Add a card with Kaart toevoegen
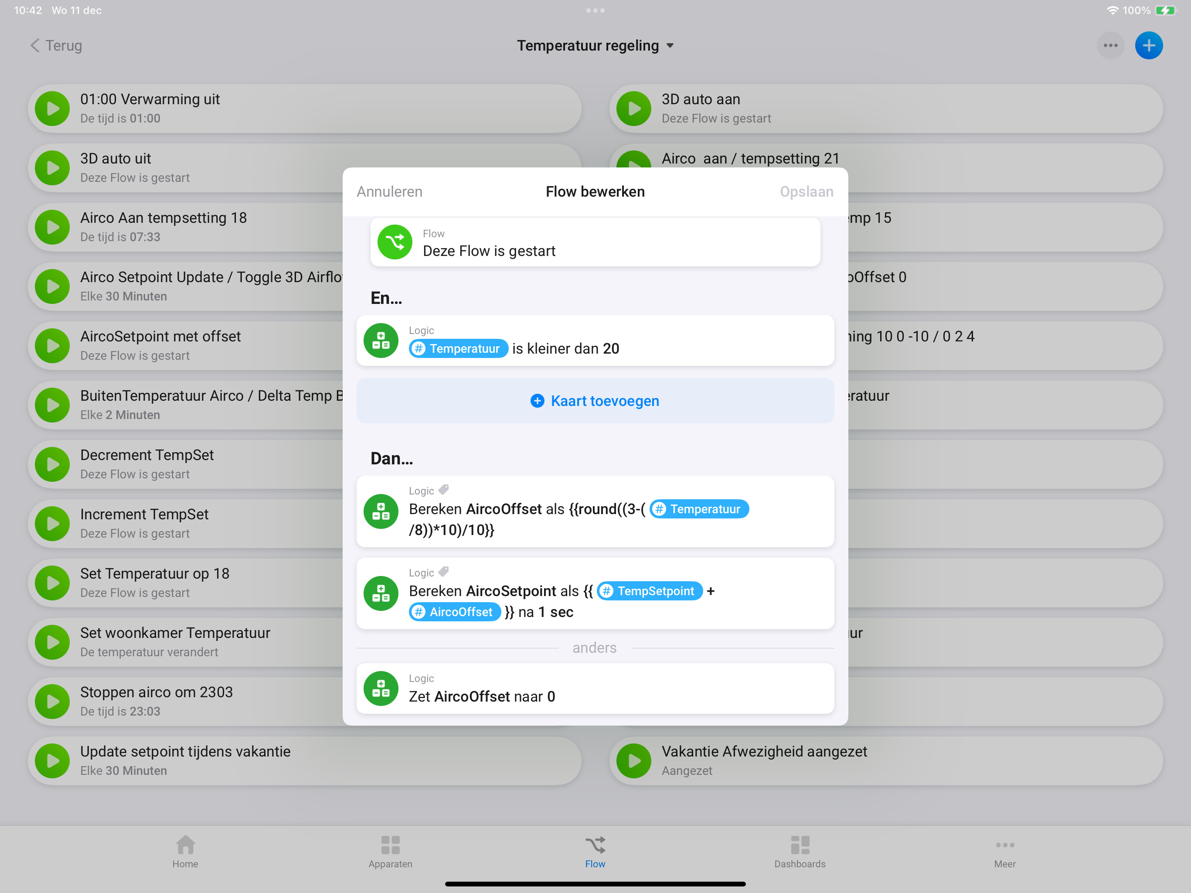 (x=595, y=401)
